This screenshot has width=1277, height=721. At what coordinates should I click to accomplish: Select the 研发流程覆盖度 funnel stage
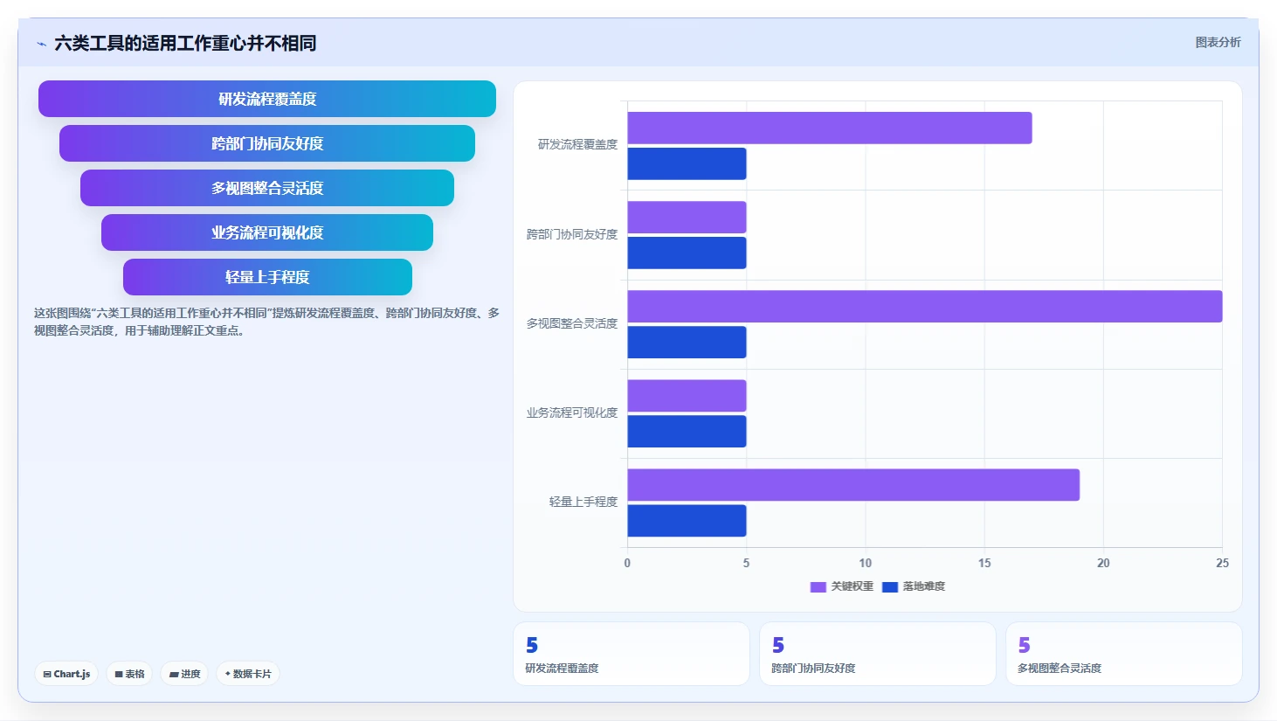click(267, 99)
